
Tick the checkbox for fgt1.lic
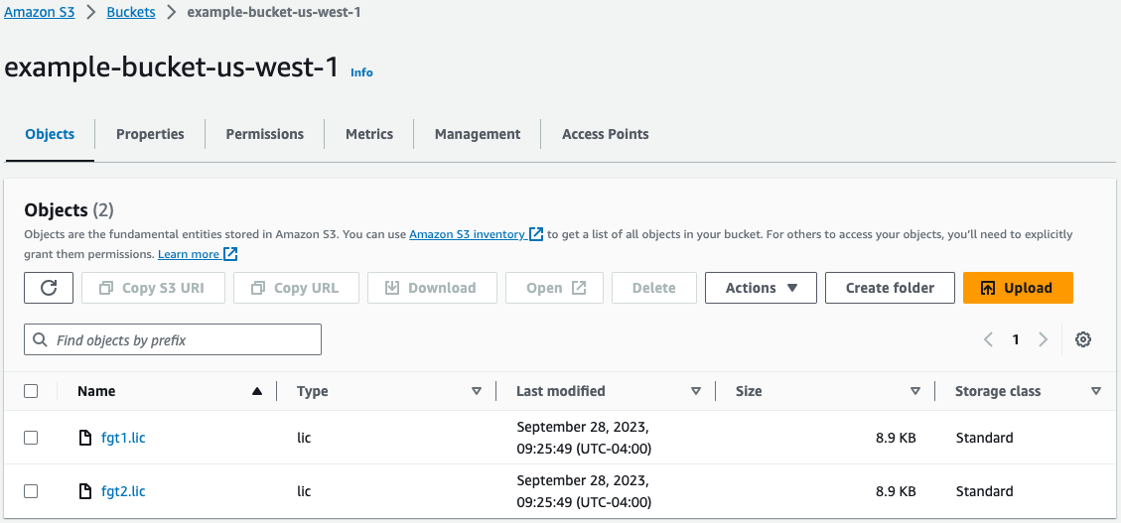[x=31, y=438]
